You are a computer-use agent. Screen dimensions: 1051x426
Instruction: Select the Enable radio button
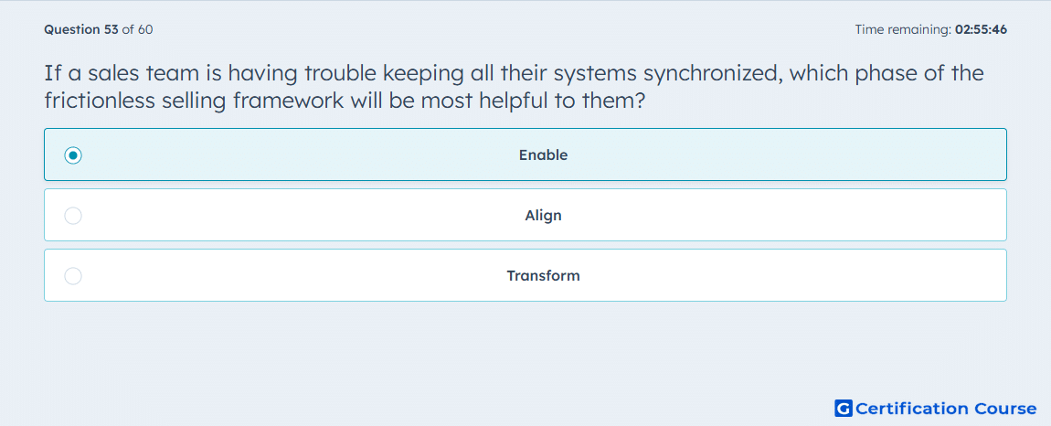(x=73, y=155)
